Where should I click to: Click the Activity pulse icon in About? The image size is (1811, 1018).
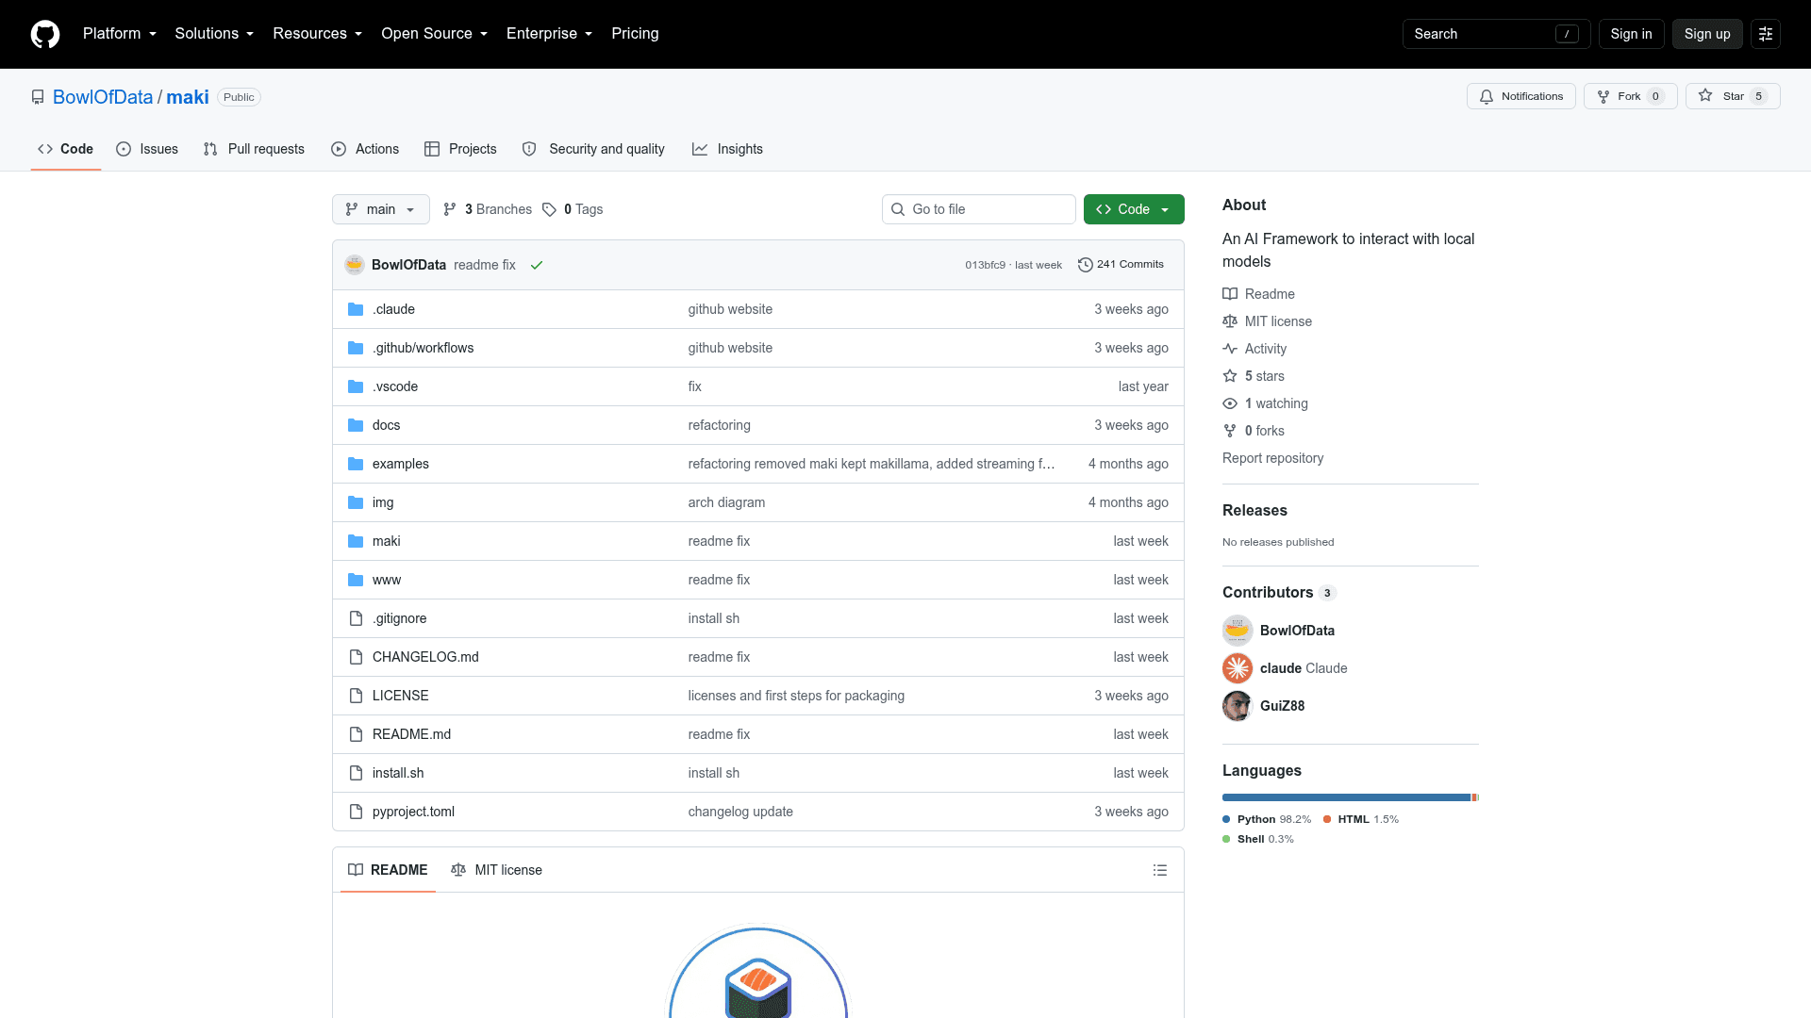[1230, 349]
